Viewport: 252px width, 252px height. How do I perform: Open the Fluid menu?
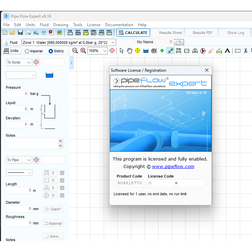pos(44,25)
